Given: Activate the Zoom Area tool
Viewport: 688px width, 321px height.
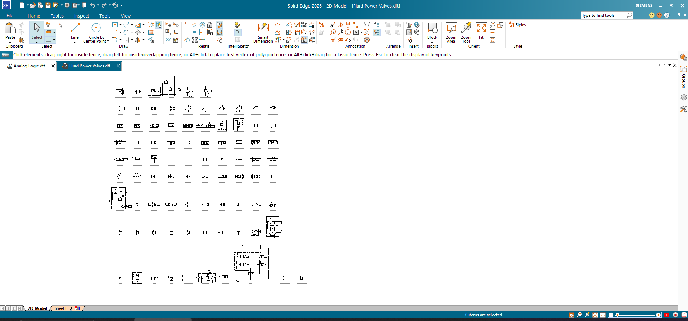Looking at the screenshot, I should tap(451, 32).
